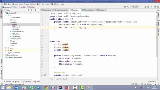Open the Maven side tool window
This screenshot has width=160, height=90.
tap(159, 23)
